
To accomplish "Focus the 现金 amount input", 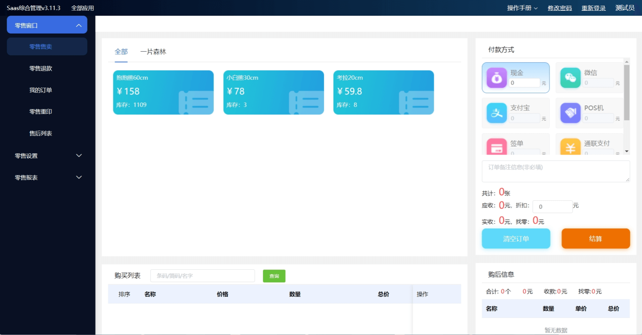I will click(x=525, y=83).
